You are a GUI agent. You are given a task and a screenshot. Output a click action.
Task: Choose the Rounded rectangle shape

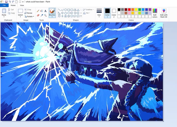tap(72, 10)
